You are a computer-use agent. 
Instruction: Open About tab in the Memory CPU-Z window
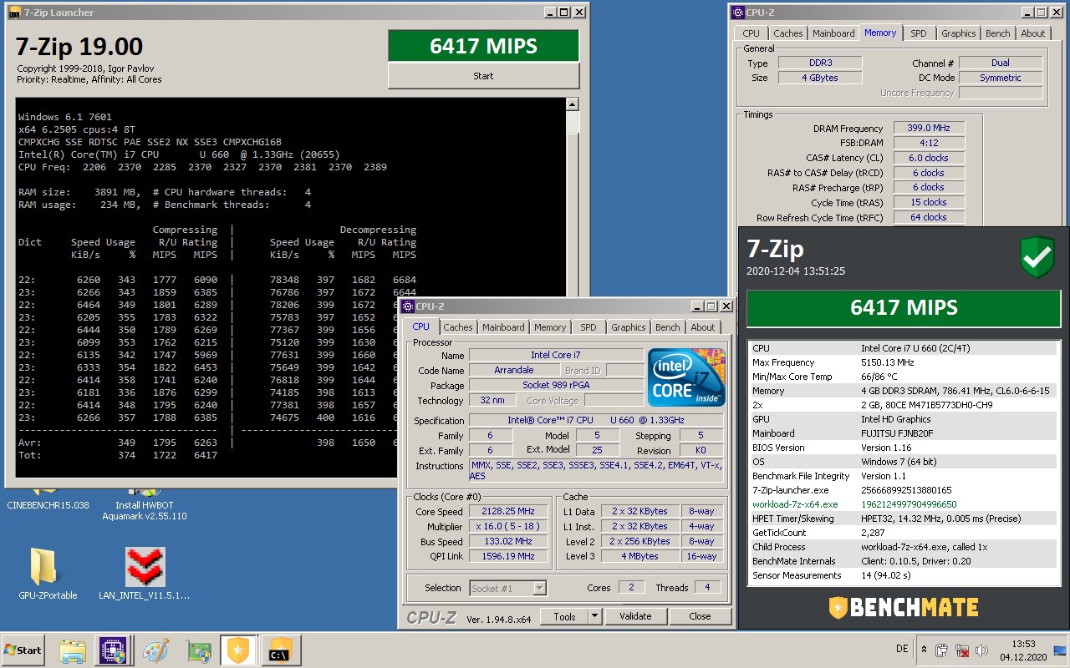pyautogui.click(x=1033, y=33)
